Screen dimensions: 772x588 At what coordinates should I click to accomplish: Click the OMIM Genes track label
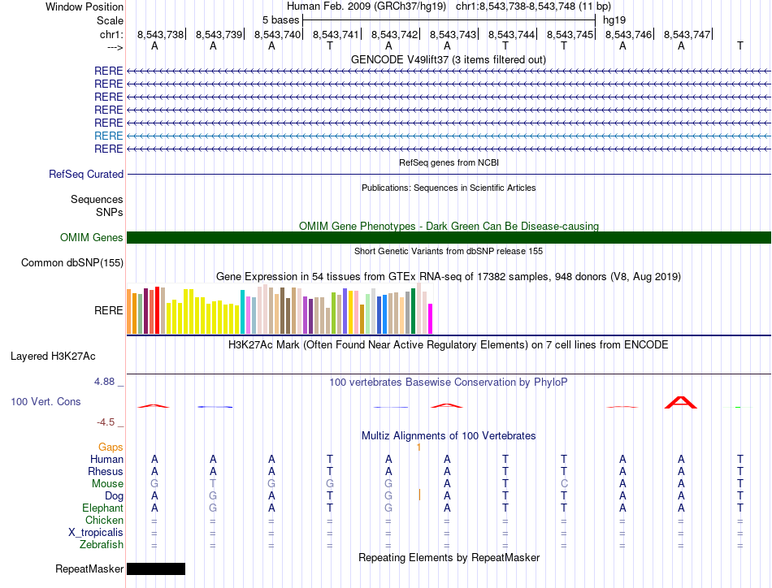pos(91,238)
